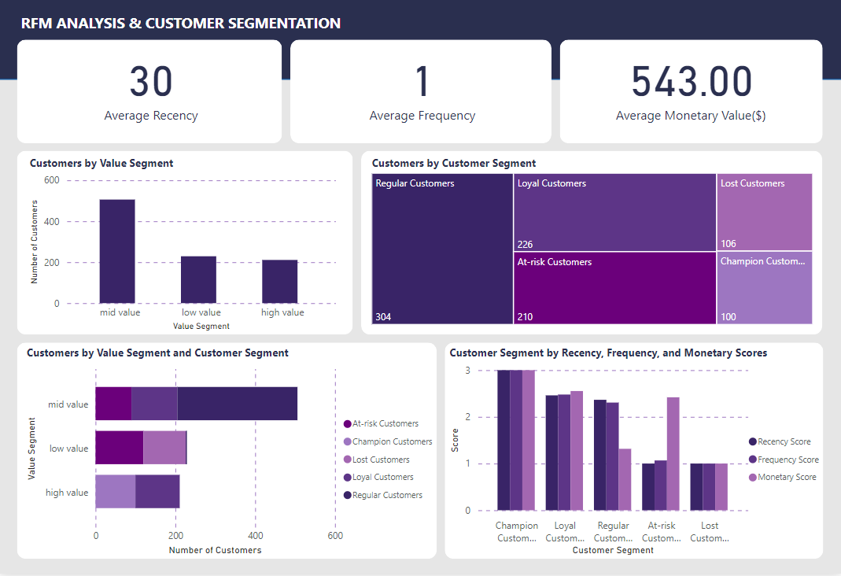The height and width of the screenshot is (576, 841).
Task: Click the Average Frequency card
Action: [x=422, y=90]
